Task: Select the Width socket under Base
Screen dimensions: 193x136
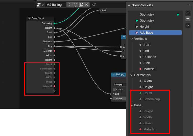Action: pyautogui.click(x=155, y=117)
